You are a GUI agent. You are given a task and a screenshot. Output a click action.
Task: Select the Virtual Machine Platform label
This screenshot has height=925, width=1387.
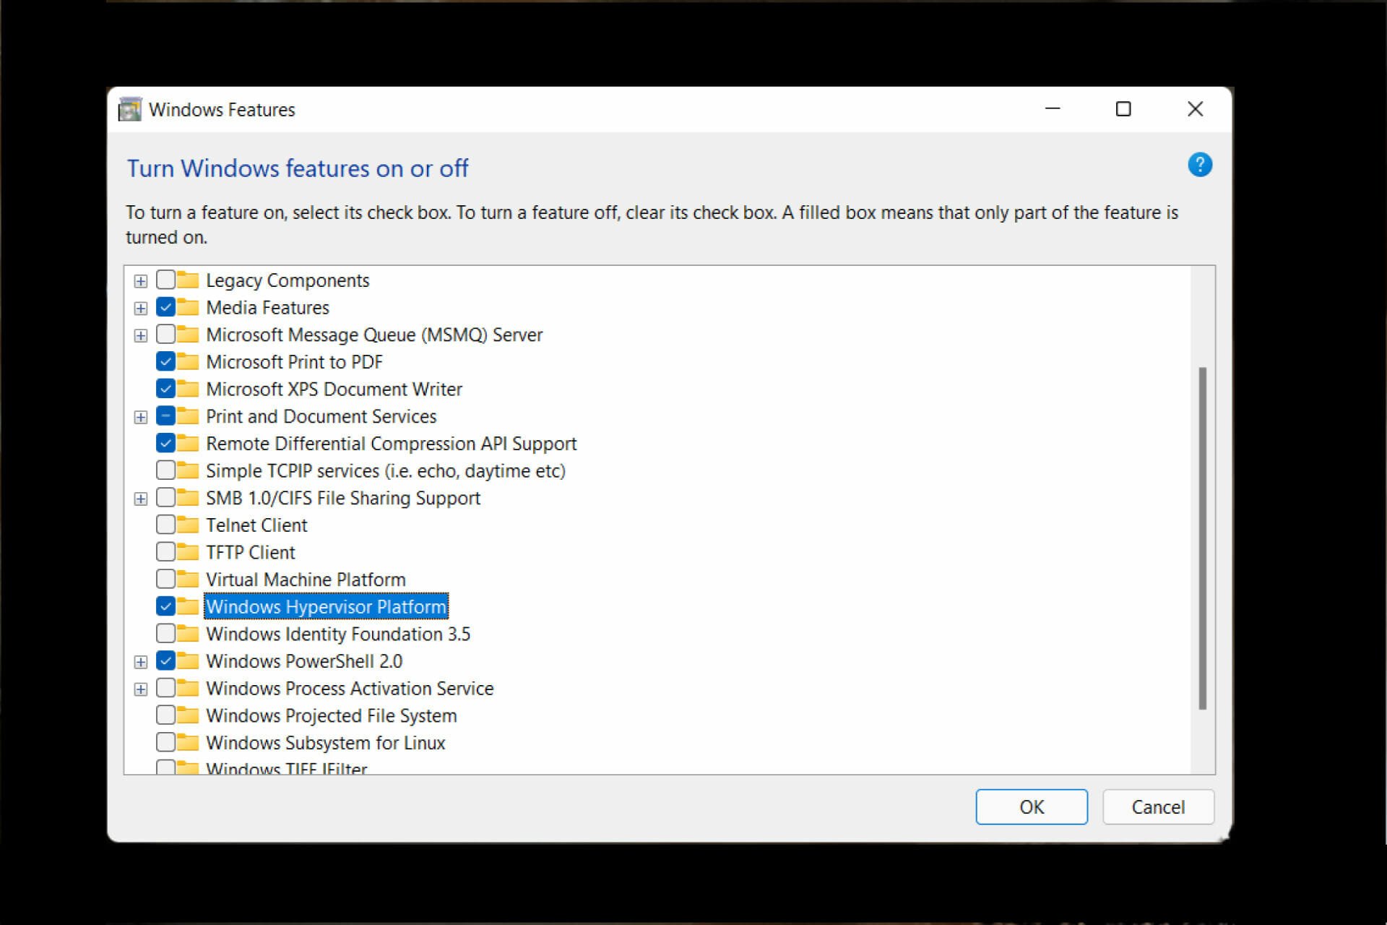point(306,579)
